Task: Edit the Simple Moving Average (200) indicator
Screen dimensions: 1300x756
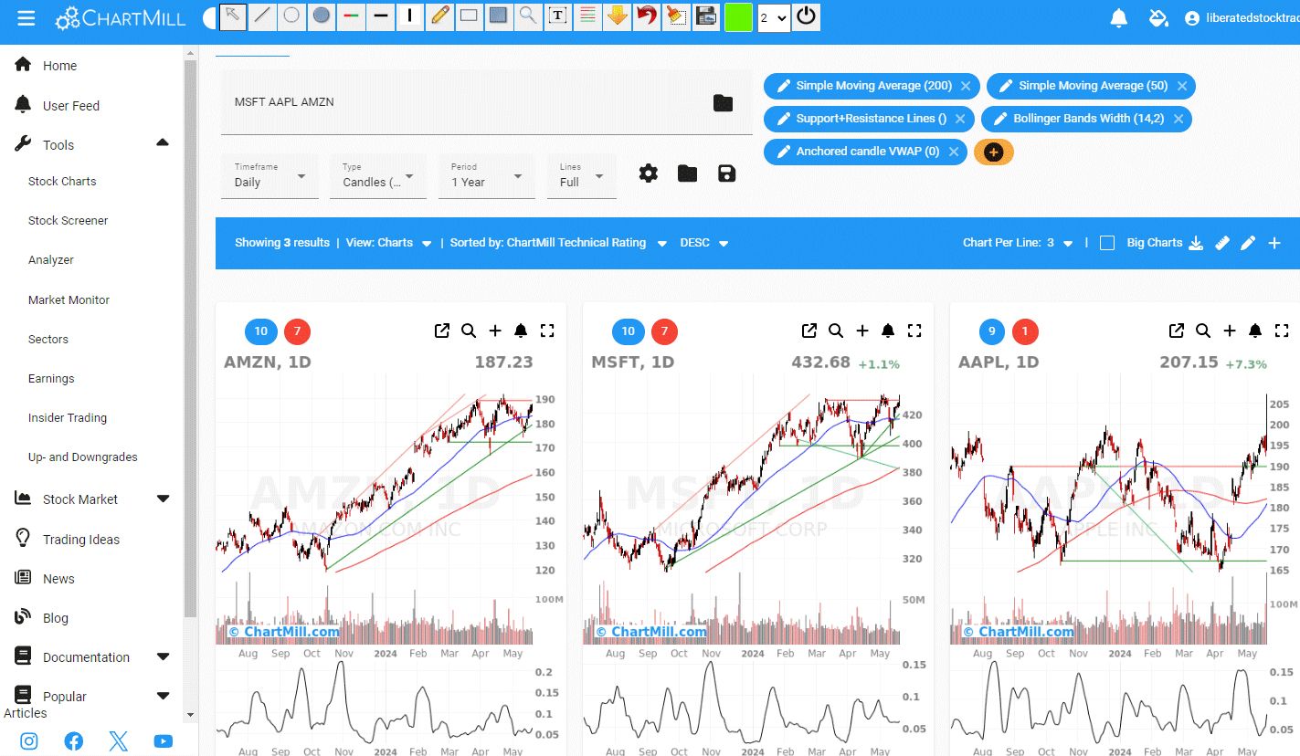Action: [783, 85]
